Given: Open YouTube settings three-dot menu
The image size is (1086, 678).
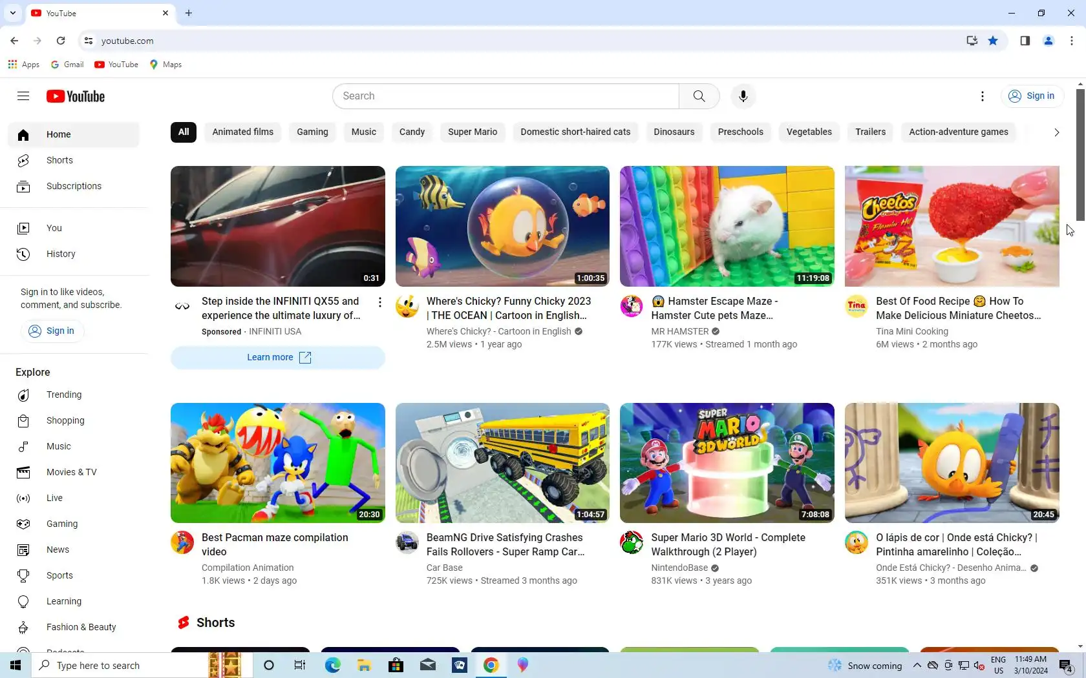Looking at the screenshot, I should pos(983,96).
